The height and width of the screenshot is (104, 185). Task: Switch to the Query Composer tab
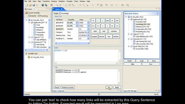[x=58, y=91]
